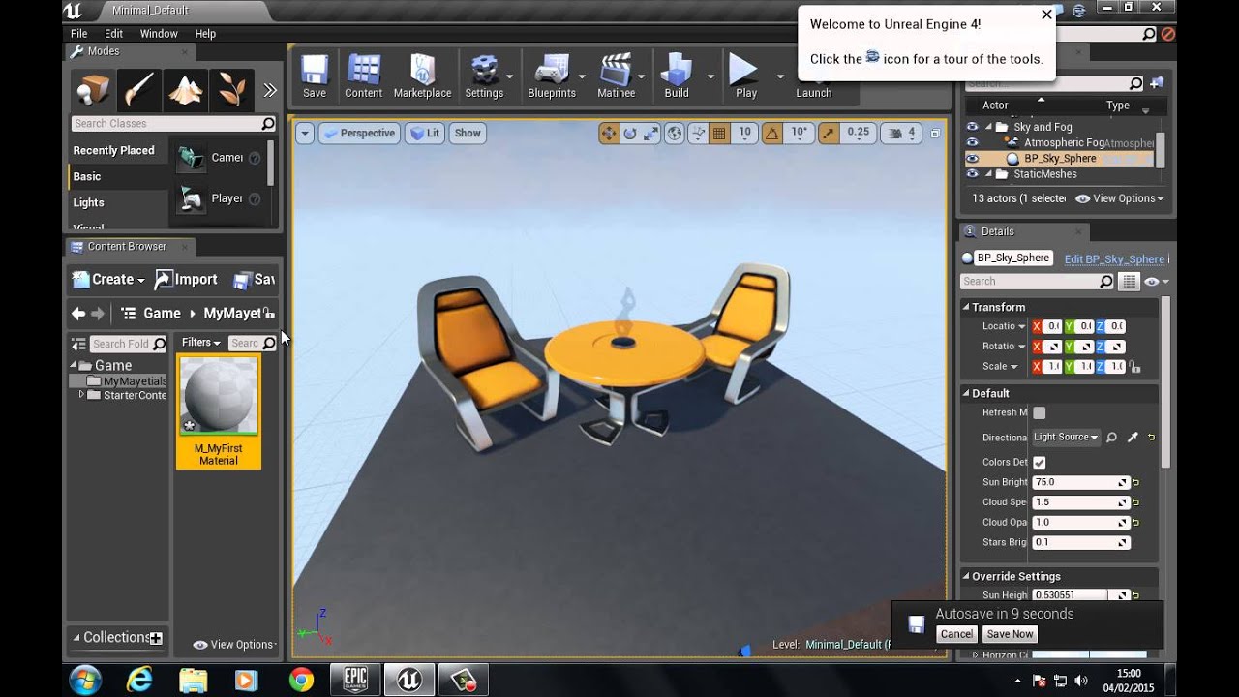Hide Atmospheric Fog via eye icon
1239x697 pixels.
[973, 142]
